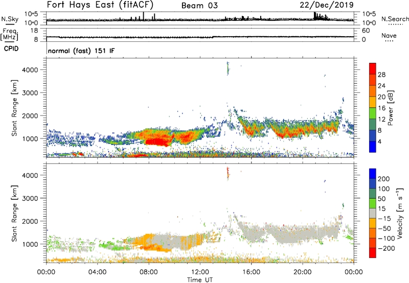
Task: Select the '-50' label on Velocity colorbar
Action: click(384, 228)
